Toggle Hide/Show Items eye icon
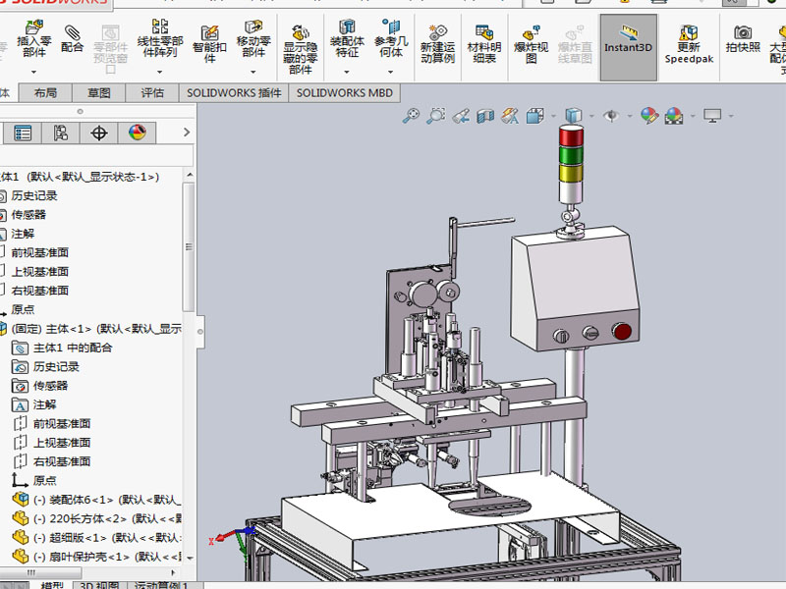Image resolution: width=786 pixels, height=589 pixels. [x=609, y=116]
